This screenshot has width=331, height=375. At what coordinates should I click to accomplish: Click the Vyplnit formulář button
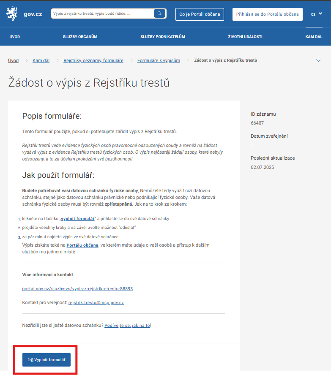[x=47, y=360]
